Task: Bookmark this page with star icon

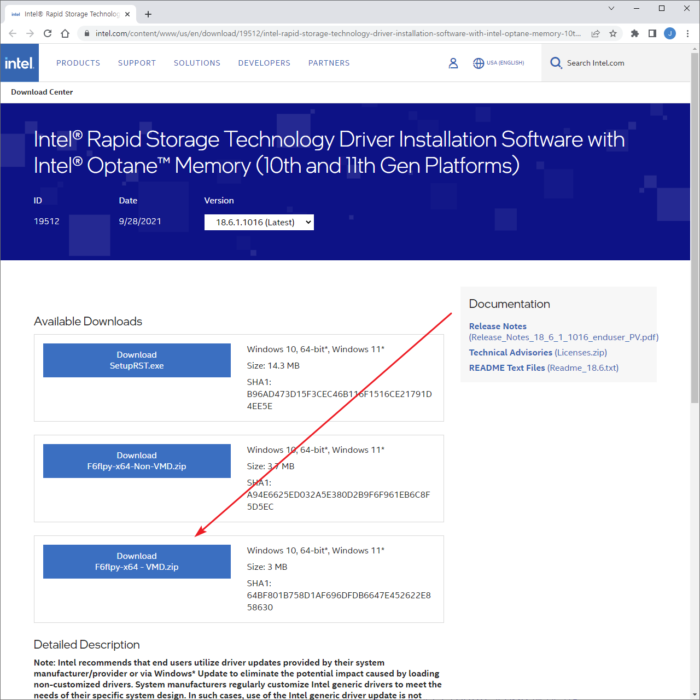Action: coord(613,33)
